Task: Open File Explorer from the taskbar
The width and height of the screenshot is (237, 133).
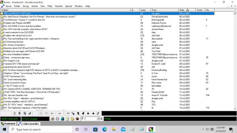Action: tap(114, 129)
